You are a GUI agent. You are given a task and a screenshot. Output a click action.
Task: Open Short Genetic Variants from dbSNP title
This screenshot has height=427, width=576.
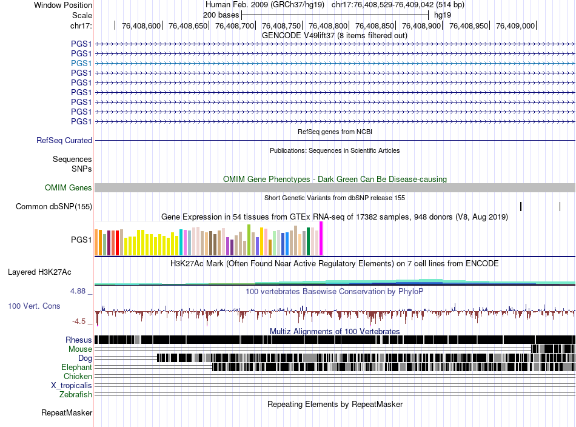click(335, 198)
